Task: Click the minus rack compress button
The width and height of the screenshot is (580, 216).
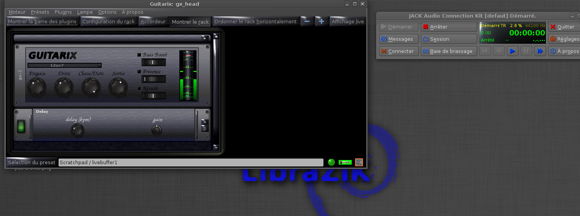Action: [307, 21]
